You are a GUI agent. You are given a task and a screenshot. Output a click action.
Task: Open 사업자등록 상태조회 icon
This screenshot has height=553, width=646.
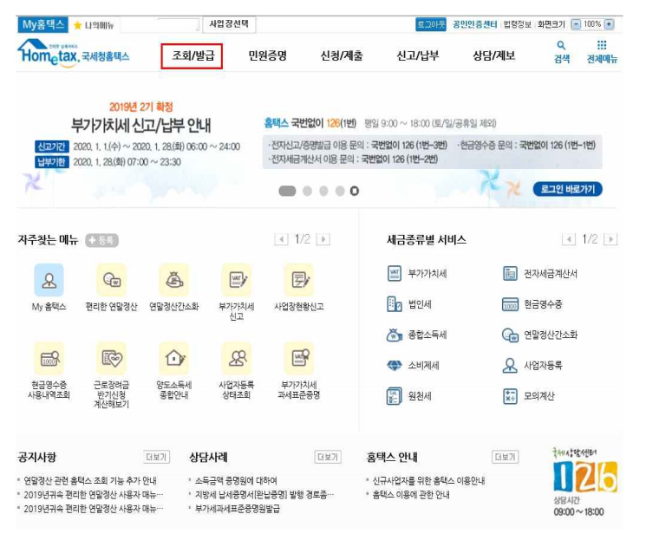236,358
